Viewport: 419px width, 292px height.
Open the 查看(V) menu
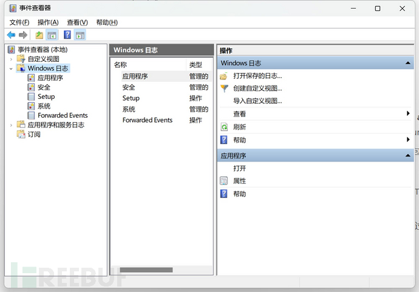tap(77, 22)
